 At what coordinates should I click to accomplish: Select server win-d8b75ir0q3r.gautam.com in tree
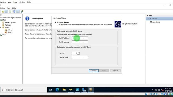tap(11, 18)
